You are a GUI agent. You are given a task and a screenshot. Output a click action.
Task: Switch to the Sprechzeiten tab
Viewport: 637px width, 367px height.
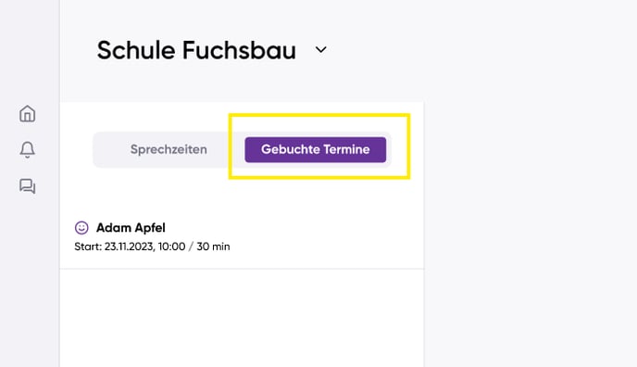click(169, 149)
